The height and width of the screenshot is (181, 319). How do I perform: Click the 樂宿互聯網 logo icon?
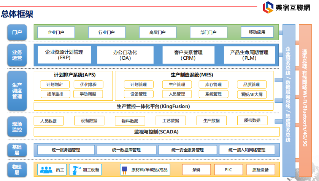pyautogui.click(x=267, y=8)
